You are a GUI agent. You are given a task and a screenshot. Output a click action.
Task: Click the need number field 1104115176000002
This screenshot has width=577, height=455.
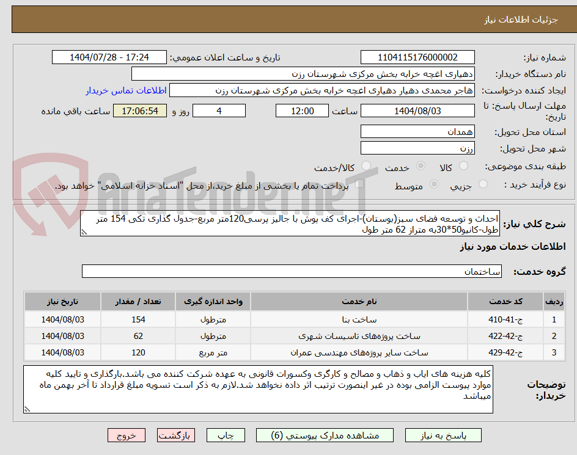click(x=417, y=56)
